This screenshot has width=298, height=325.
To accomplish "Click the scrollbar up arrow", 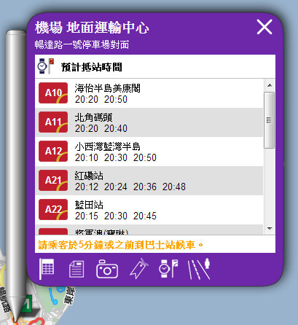I will tap(270, 85).
